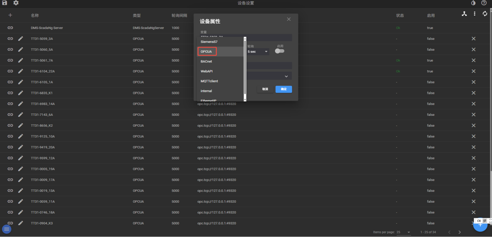This screenshot has width=492, height=237.
Task: Delete device TT31-5059_3A with X icon
Action: coord(473,38)
